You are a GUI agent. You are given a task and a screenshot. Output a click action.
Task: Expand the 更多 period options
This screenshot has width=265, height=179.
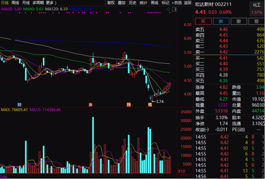(x=51, y=3)
